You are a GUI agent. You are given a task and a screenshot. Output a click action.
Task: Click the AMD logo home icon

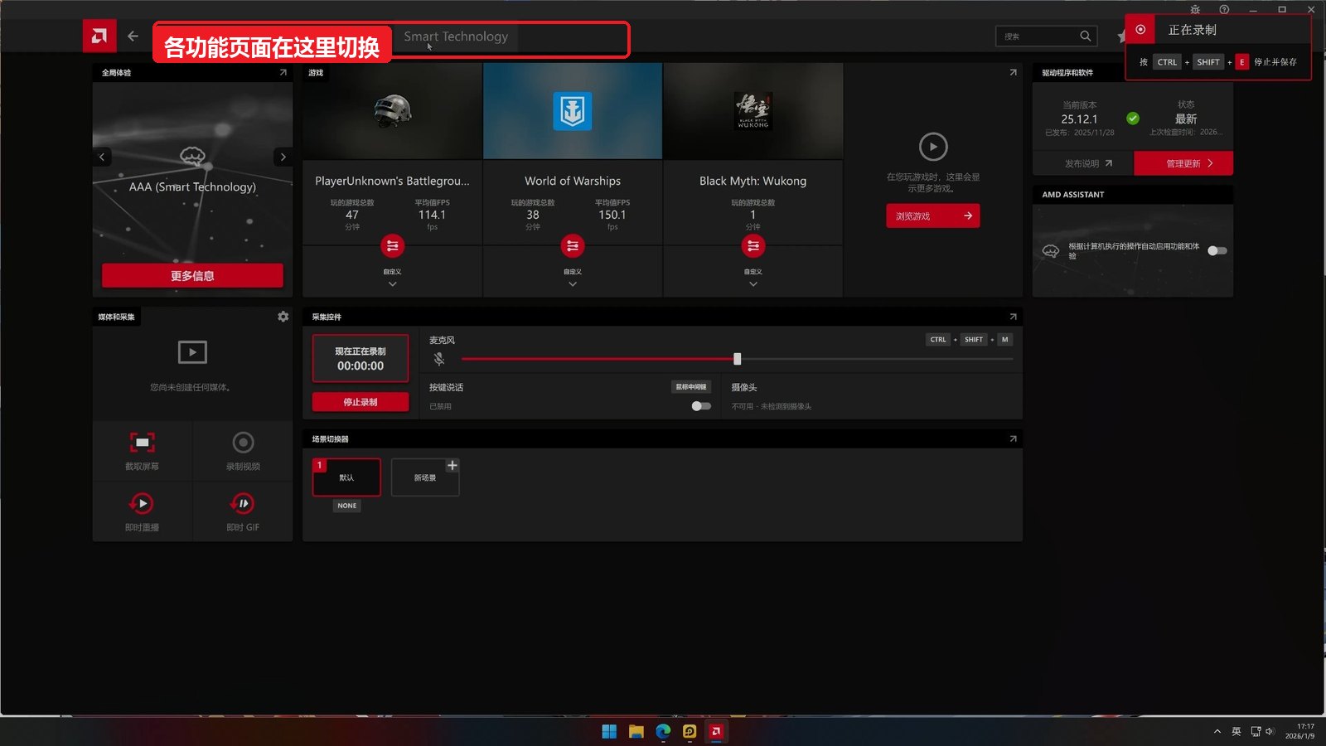coord(99,36)
